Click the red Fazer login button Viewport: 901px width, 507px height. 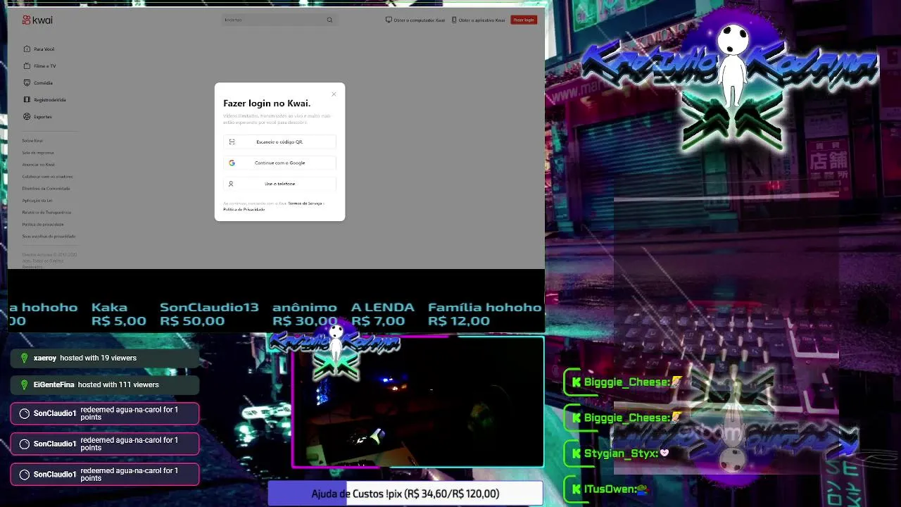click(x=524, y=20)
